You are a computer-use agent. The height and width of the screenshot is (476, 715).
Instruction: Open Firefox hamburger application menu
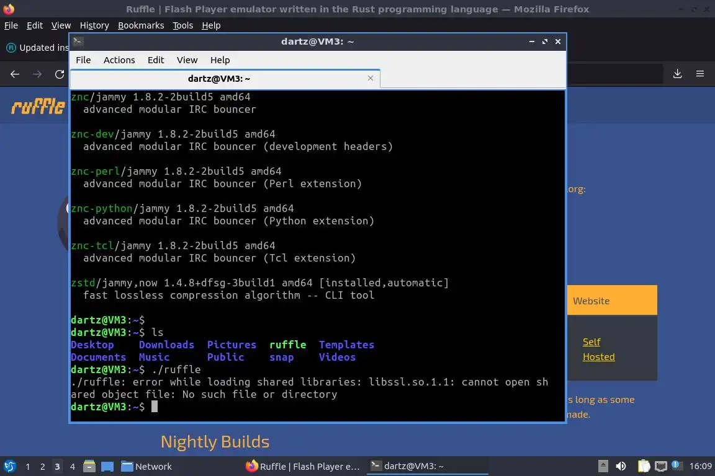(700, 74)
